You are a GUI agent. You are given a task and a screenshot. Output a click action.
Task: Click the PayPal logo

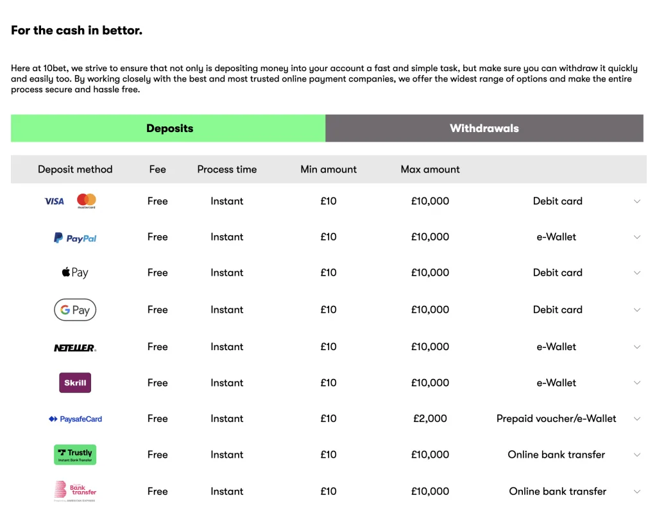(75, 237)
